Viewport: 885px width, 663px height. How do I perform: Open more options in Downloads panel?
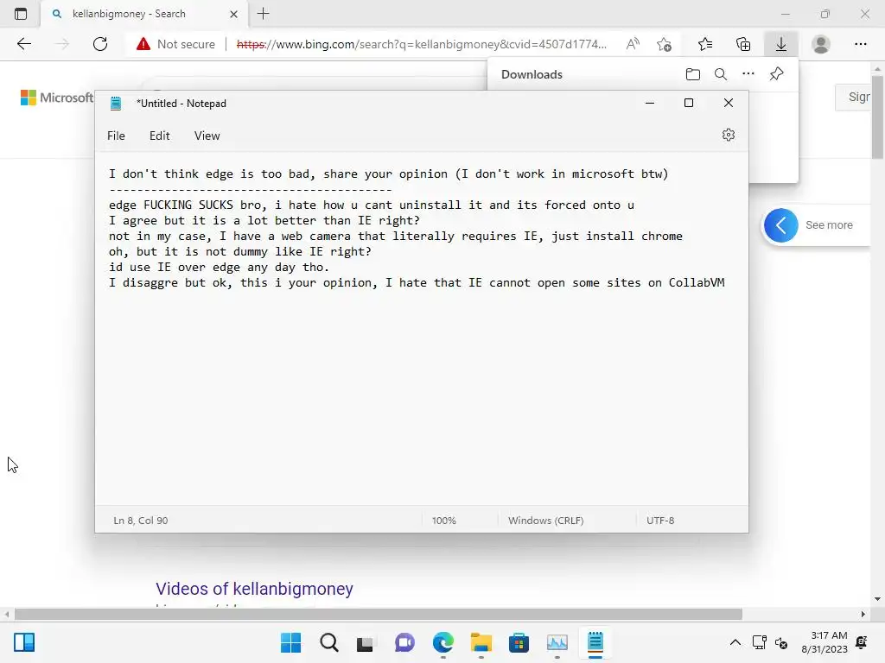coord(748,74)
